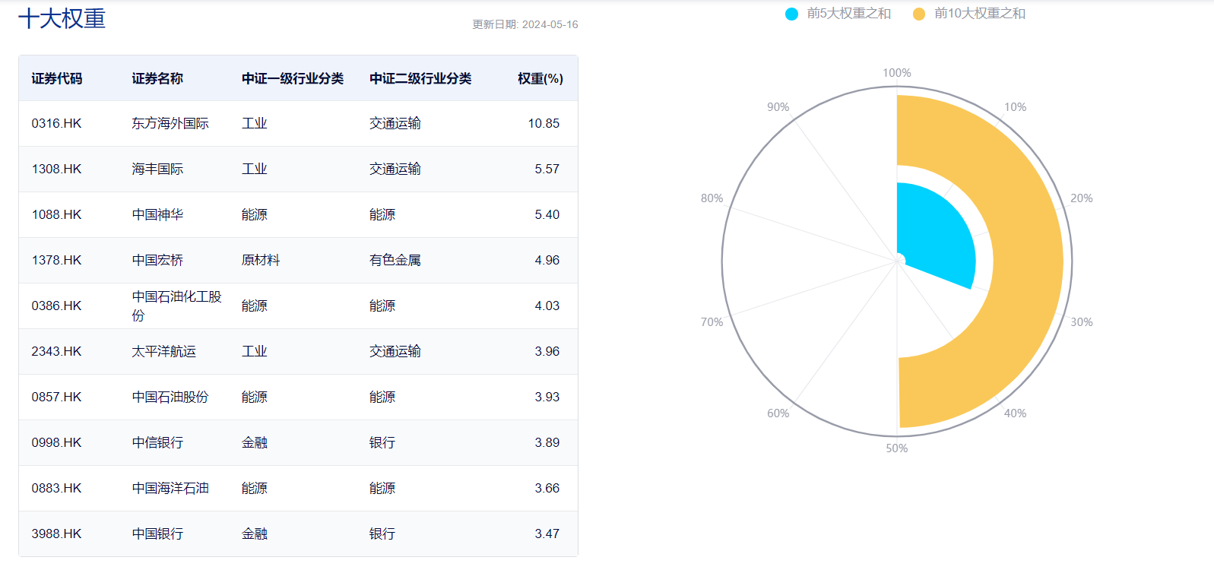This screenshot has height=570, width=1214.
Task: Select stock name 中国银行
Action: [157, 534]
